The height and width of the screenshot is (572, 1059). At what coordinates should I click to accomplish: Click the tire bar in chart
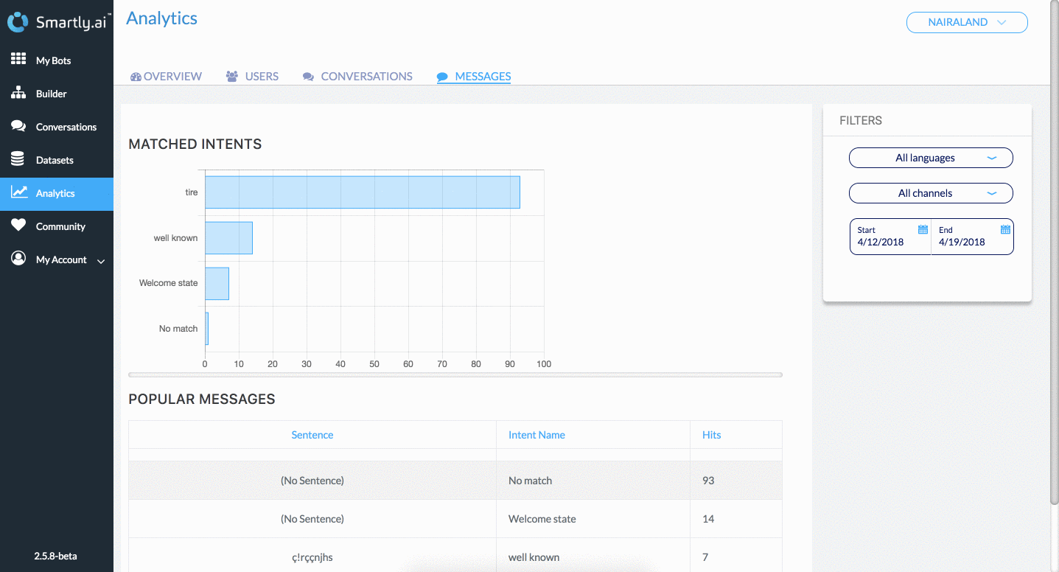[x=363, y=192]
